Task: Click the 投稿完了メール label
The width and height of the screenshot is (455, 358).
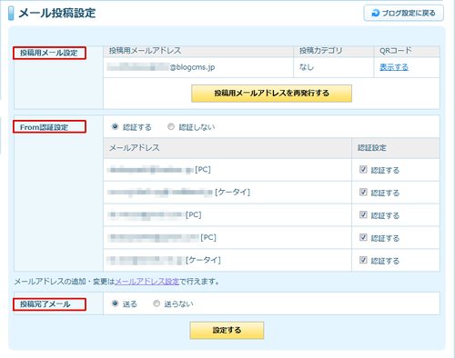Action: click(x=45, y=304)
